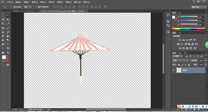Select the Eraser tool
The image size is (208, 112).
3,36
